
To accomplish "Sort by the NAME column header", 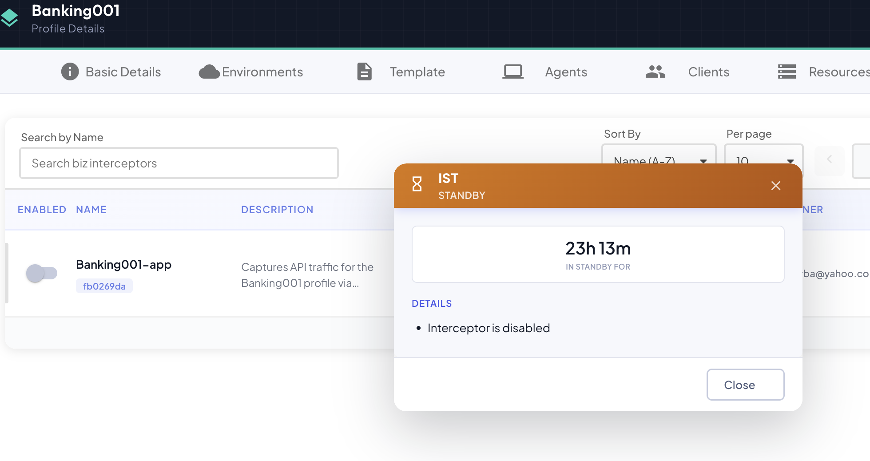I will pos(91,210).
